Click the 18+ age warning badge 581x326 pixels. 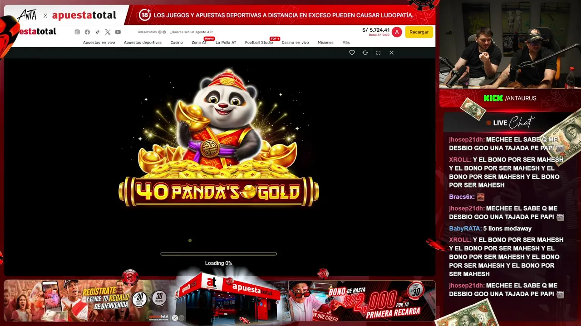coord(144,15)
